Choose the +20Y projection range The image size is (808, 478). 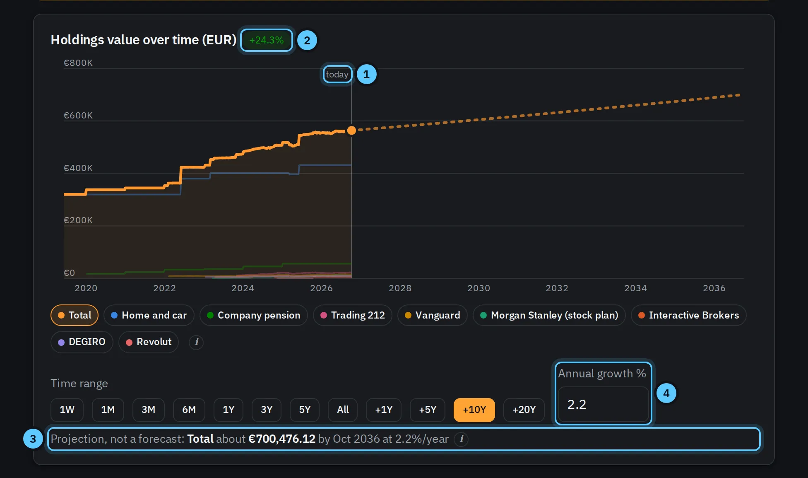pos(524,410)
